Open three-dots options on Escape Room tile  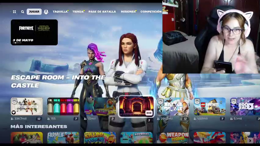pos(149,113)
